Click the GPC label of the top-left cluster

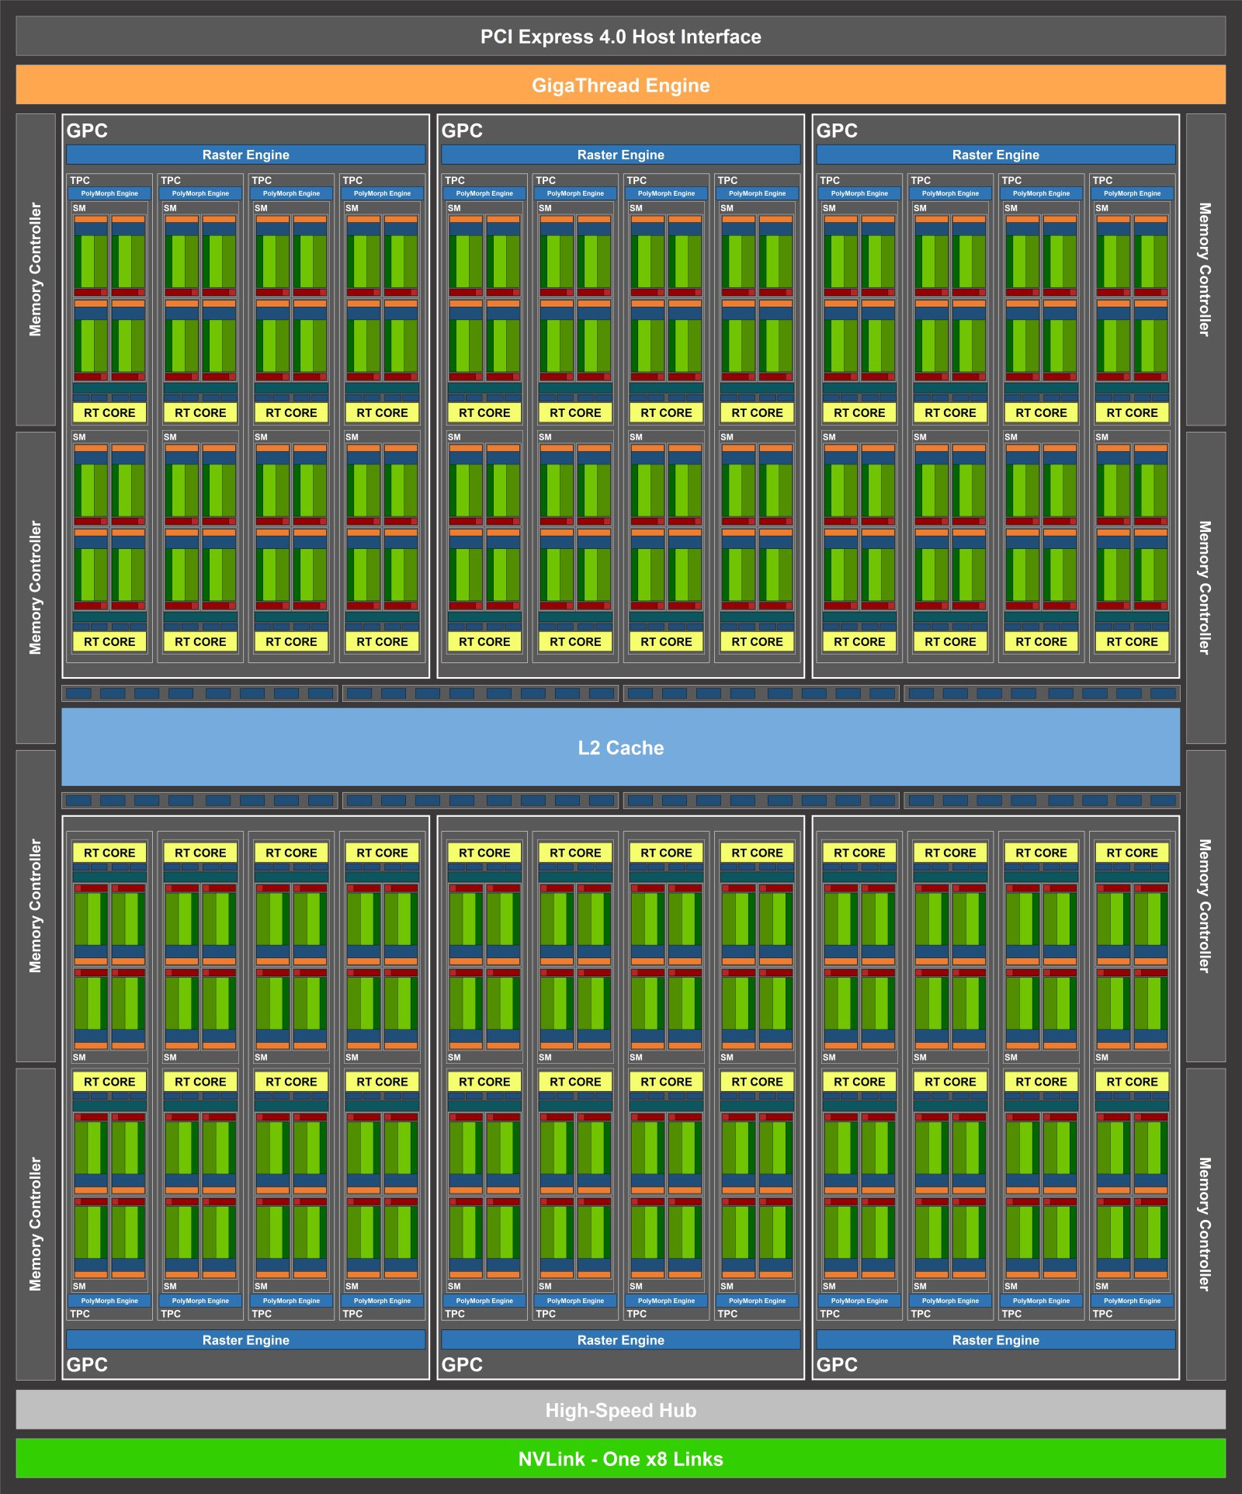tap(87, 130)
